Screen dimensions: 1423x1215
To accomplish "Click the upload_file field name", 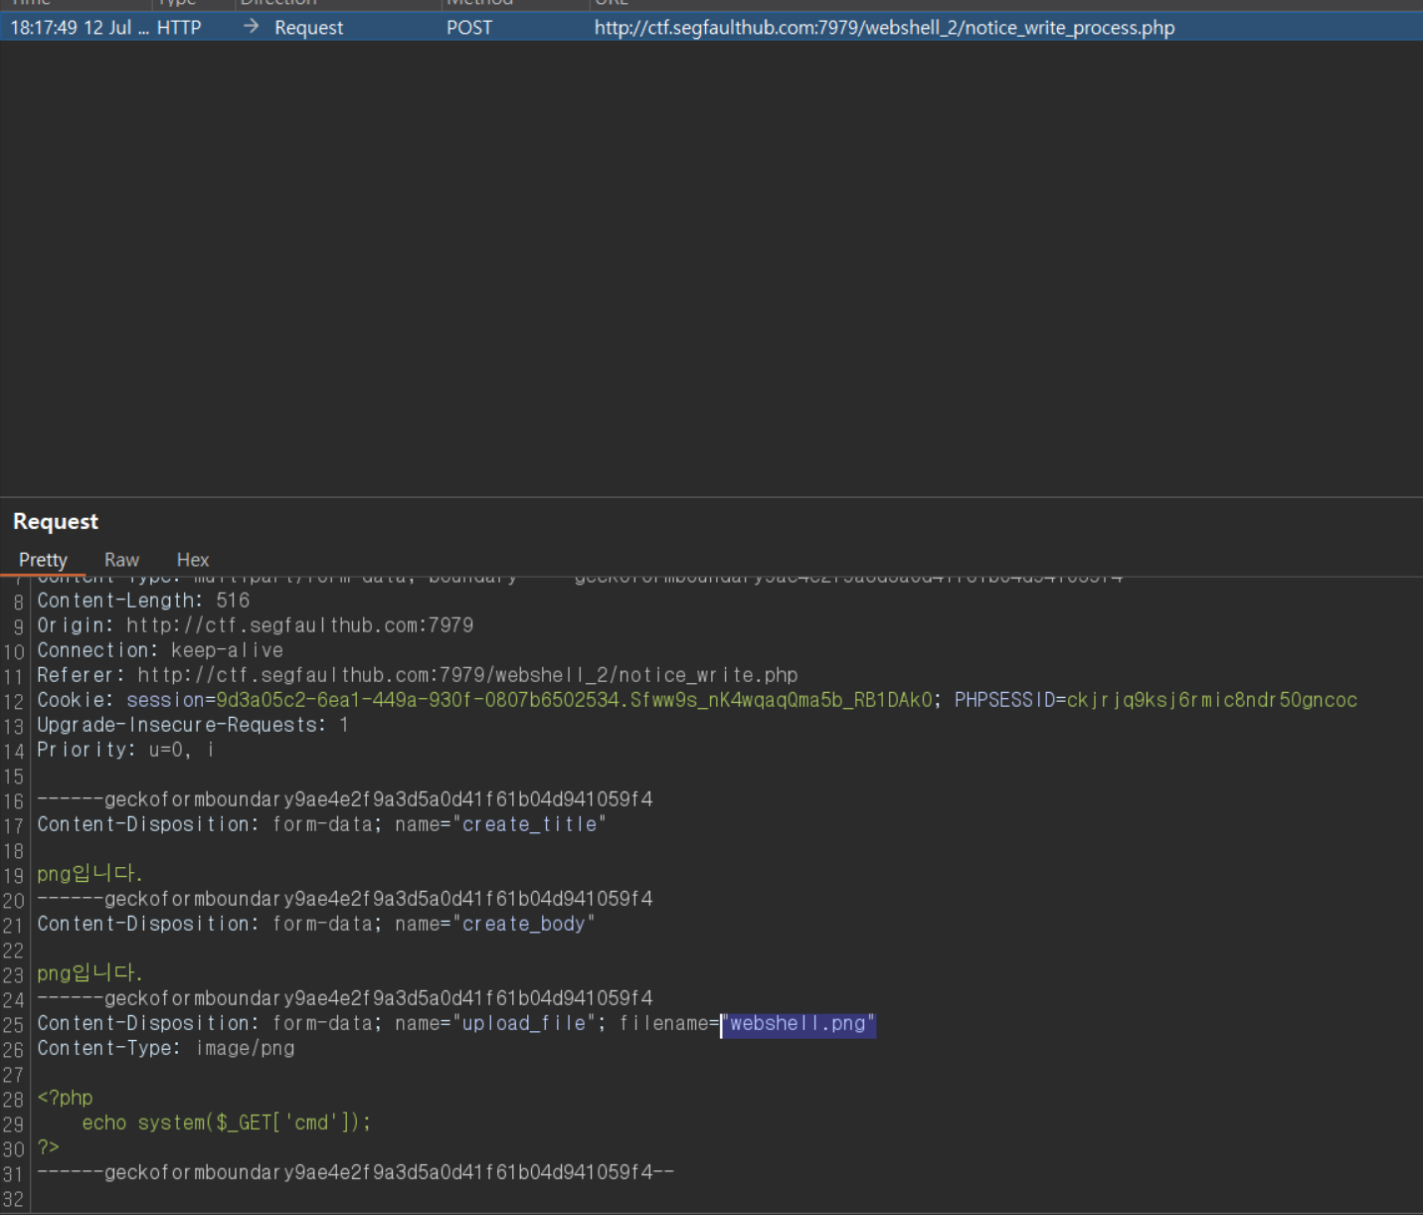I will pos(524,1023).
